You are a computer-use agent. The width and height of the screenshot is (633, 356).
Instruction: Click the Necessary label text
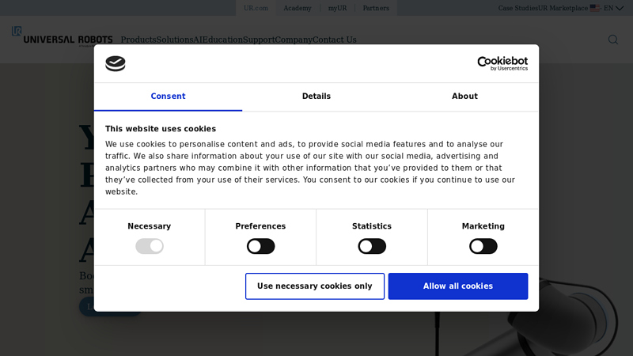(x=150, y=226)
